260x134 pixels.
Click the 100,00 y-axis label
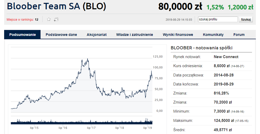(158, 68)
